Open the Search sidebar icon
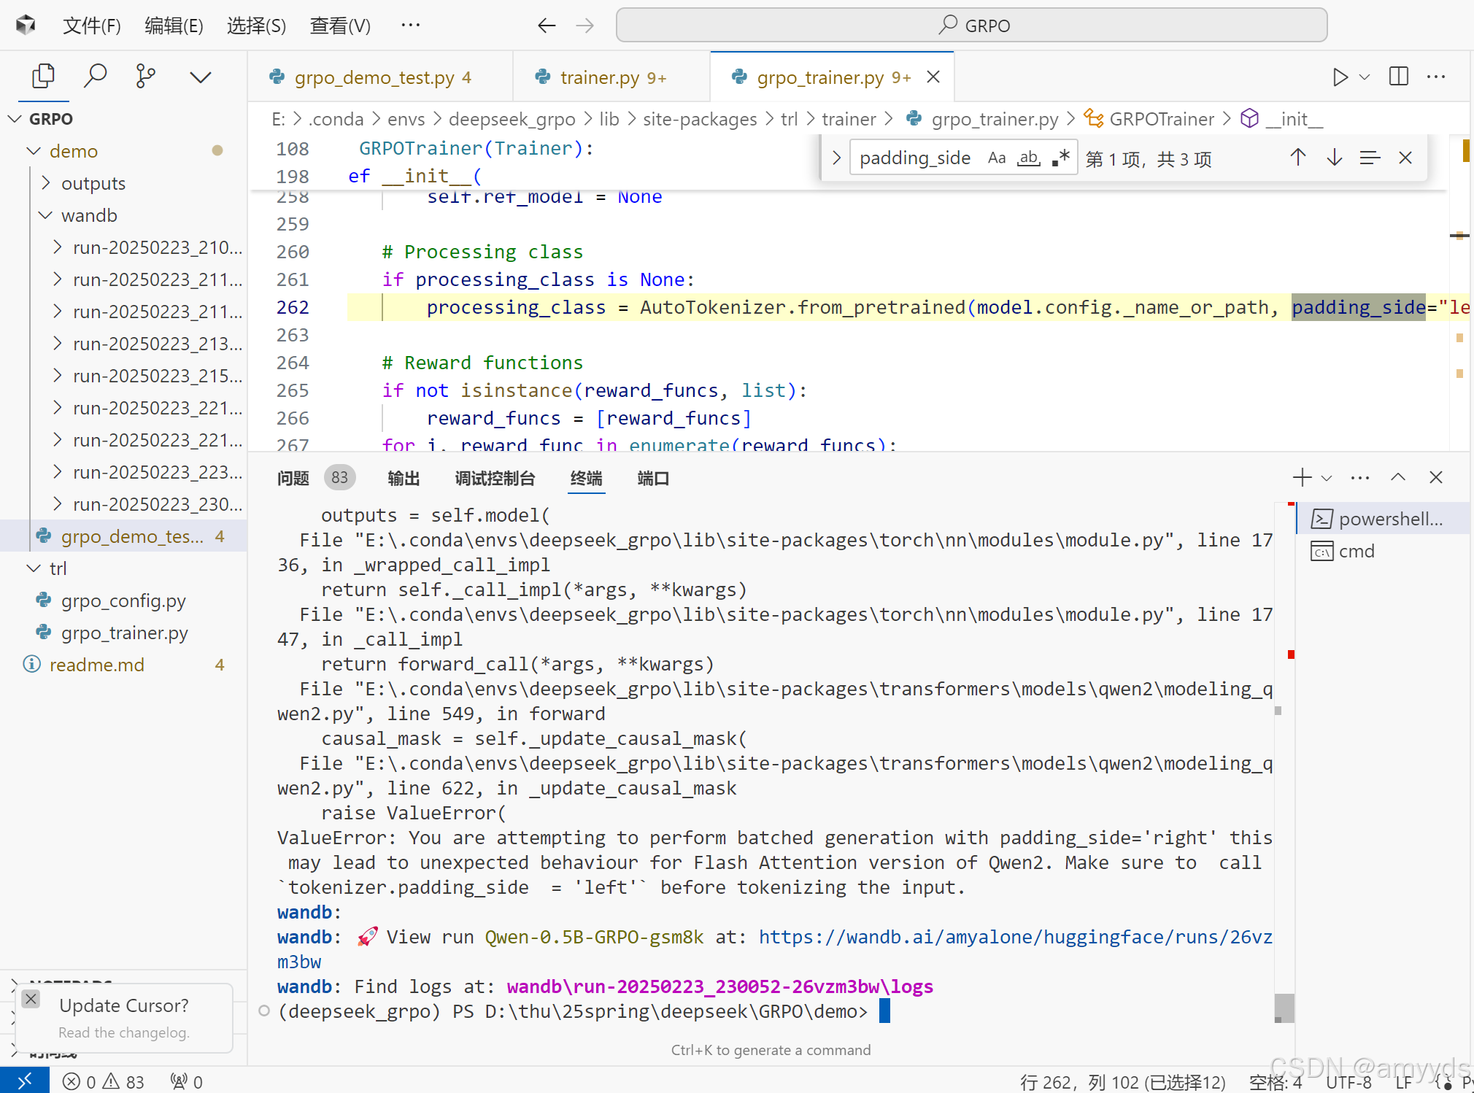Screen dimensions: 1474x1093 coord(95,76)
